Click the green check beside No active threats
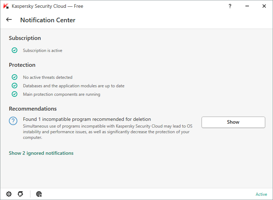This screenshot has width=273, height=200. pyautogui.click(x=14, y=77)
